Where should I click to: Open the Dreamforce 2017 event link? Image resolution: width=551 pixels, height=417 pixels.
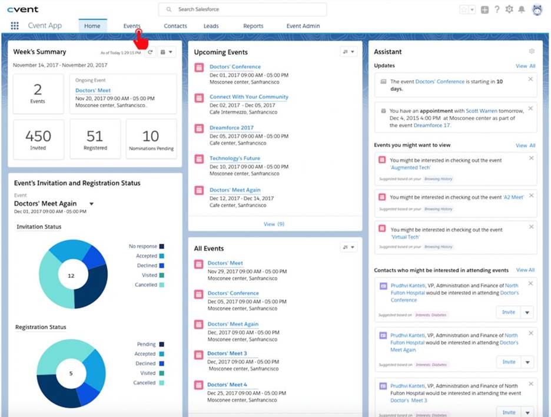pyautogui.click(x=231, y=128)
